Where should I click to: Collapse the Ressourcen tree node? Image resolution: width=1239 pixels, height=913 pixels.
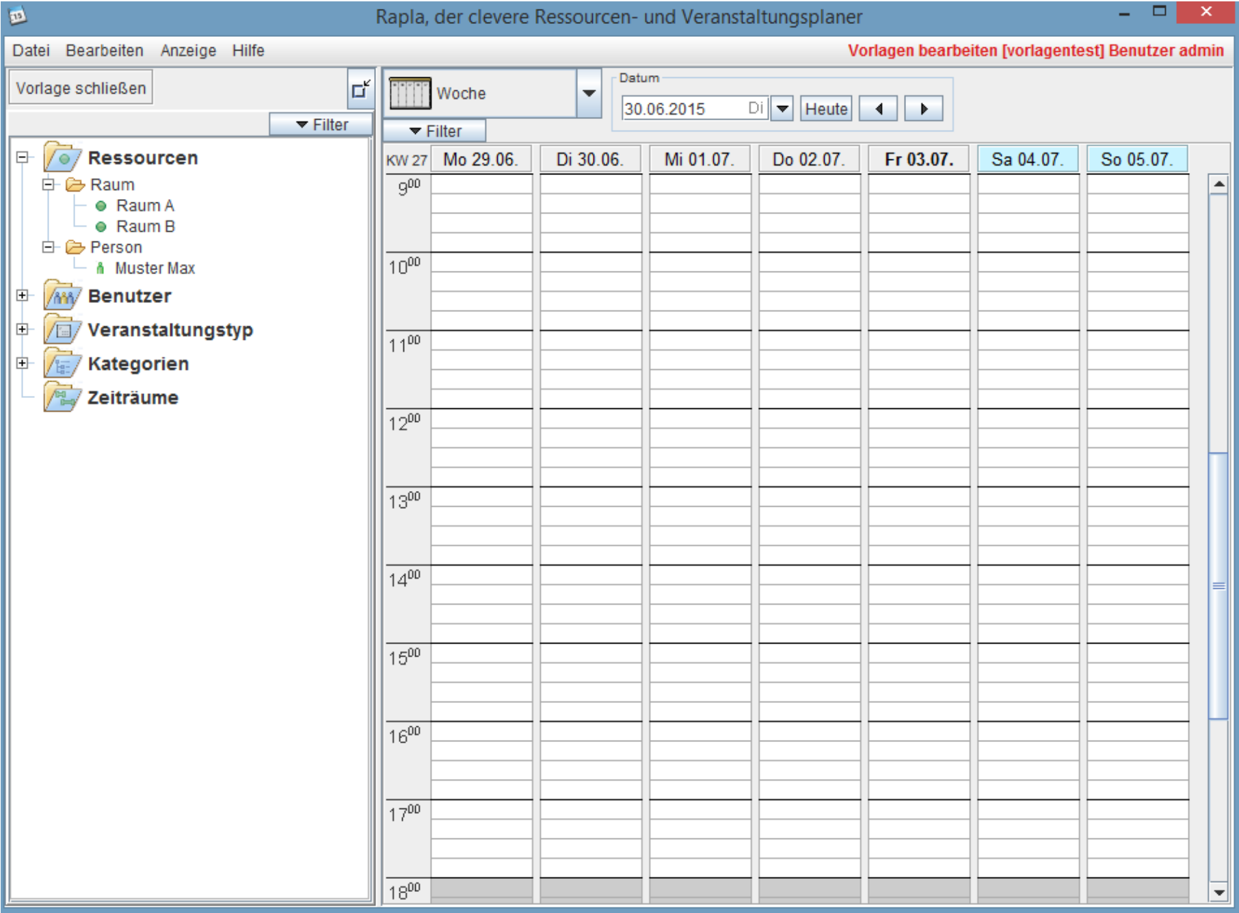click(x=23, y=157)
